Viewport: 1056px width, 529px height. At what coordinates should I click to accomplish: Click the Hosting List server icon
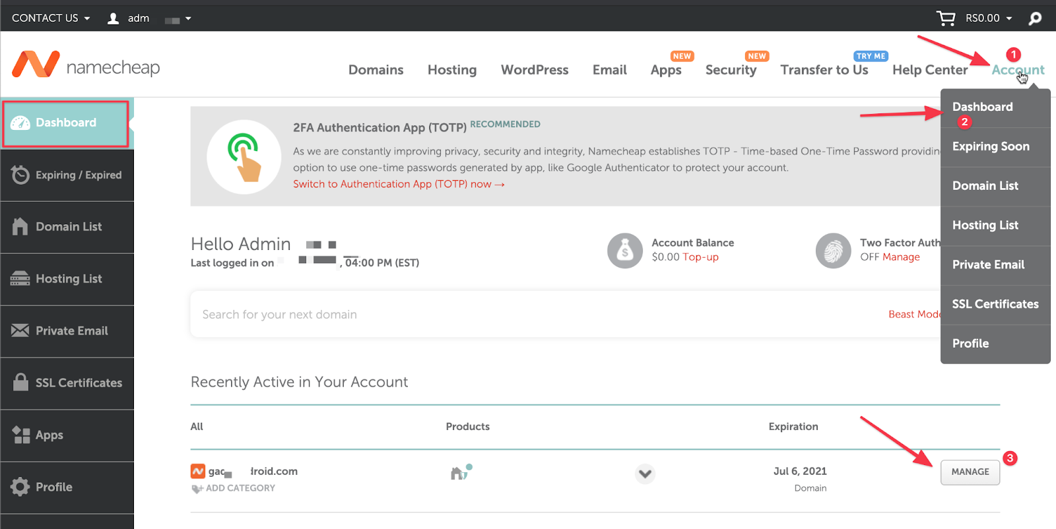pyautogui.click(x=20, y=278)
